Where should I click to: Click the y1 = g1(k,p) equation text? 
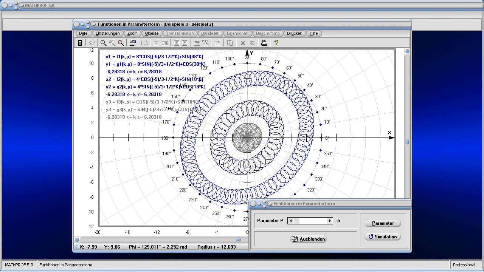pos(156,64)
